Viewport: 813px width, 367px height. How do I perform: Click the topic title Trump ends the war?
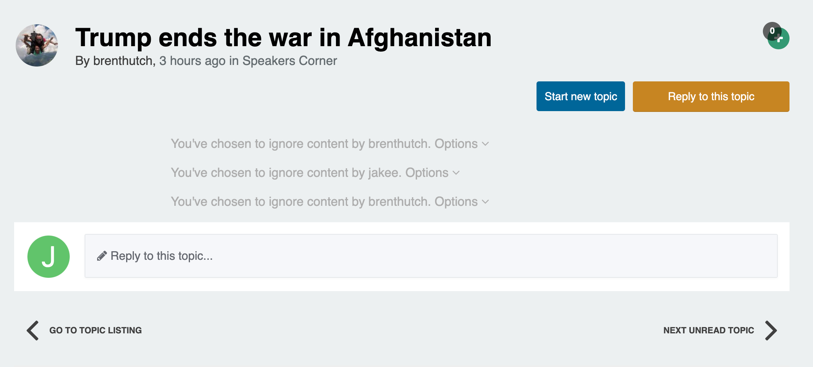pos(283,38)
